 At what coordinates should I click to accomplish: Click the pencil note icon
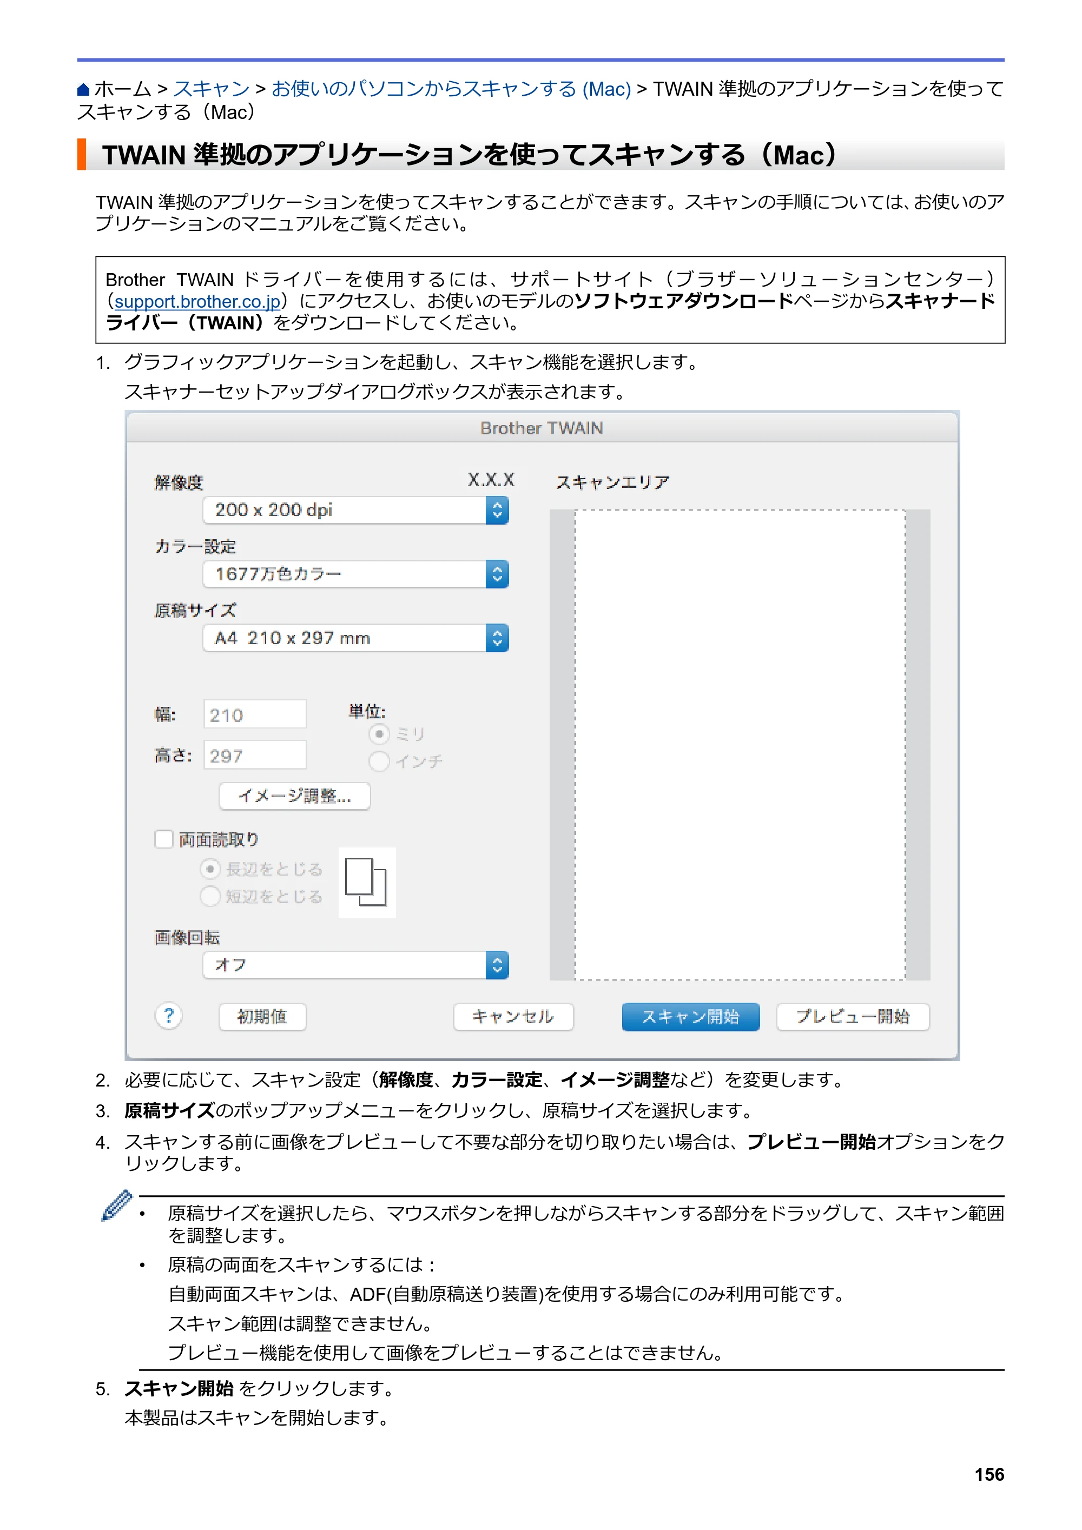click(117, 1206)
